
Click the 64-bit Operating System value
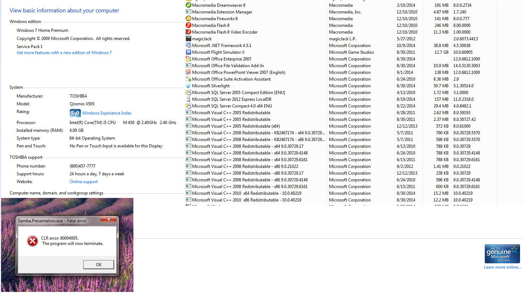coord(92,138)
